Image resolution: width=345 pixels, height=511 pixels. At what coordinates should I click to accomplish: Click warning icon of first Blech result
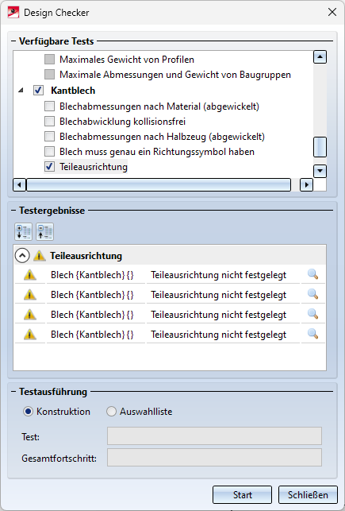[30, 275]
